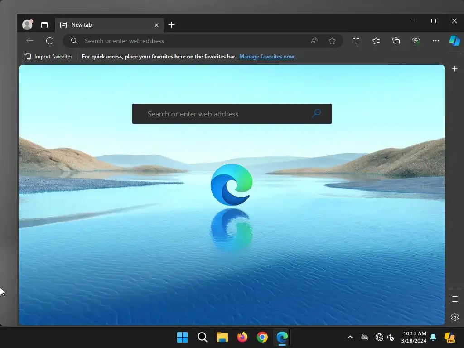Add this page to favorites star
This screenshot has width=464, height=348.
click(x=332, y=41)
